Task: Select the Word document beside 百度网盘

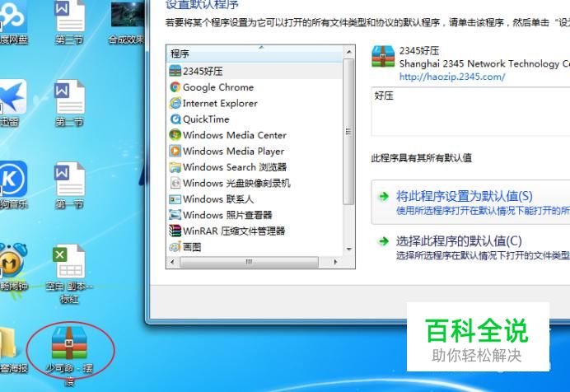Action: click(69, 16)
